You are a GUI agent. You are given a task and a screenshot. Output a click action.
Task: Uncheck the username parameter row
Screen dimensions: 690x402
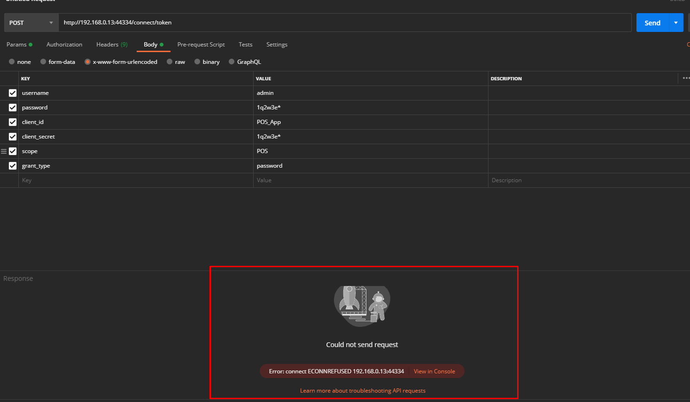tap(13, 93)
